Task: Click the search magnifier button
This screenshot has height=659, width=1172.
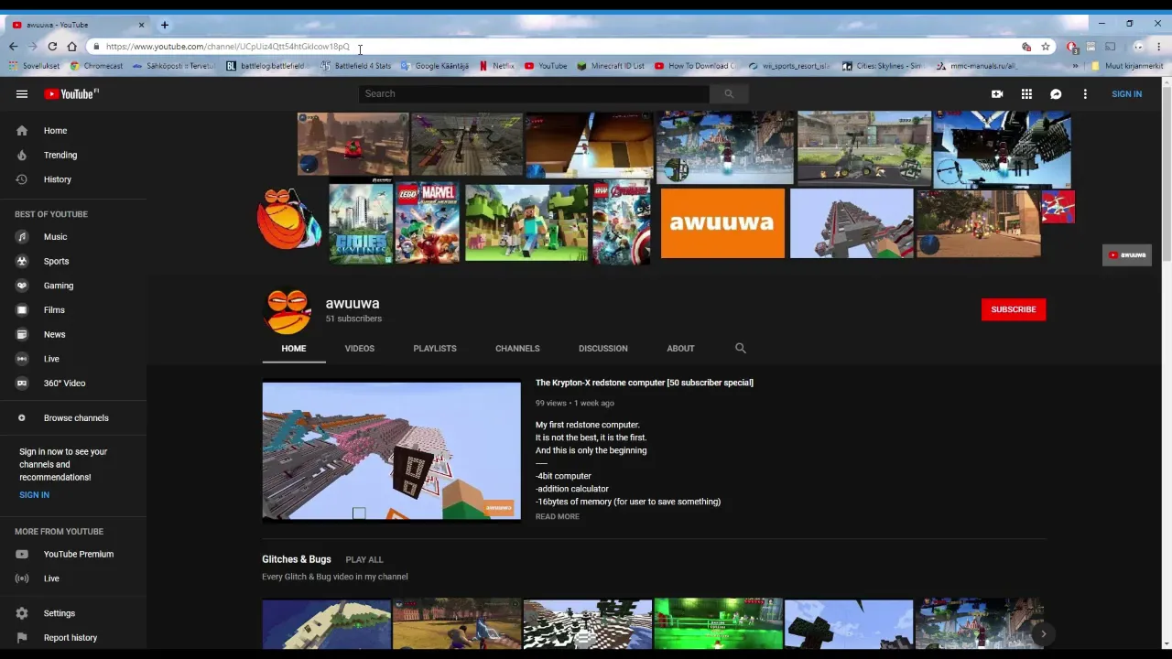Action: [729, 93]
